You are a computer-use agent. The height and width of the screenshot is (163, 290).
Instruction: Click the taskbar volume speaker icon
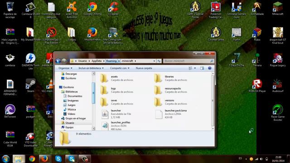pyautogui.click(x=261, y=159)
